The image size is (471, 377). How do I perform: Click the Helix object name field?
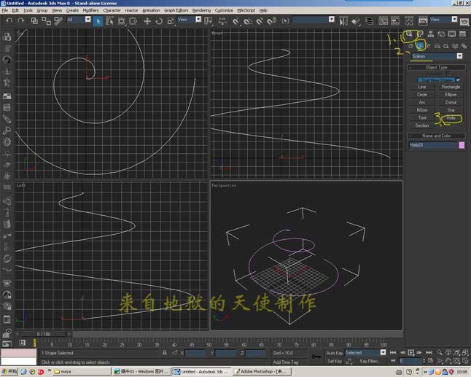pyautogui.click(x=433, y=145)
